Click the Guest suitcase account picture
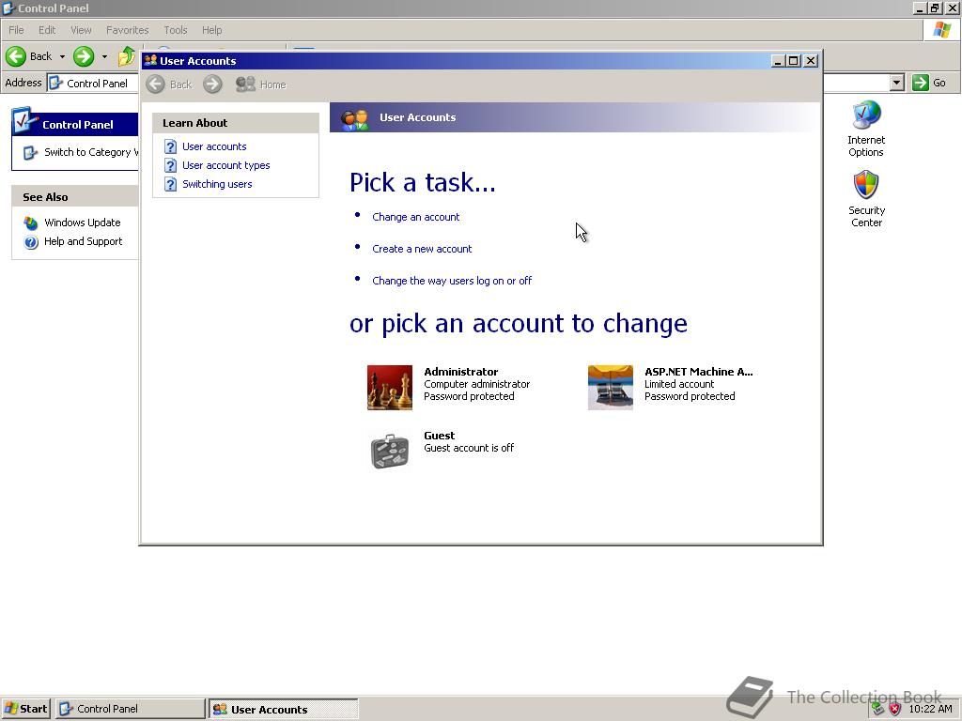Screen dimensions: 962x721 click(x=390, y=452)
